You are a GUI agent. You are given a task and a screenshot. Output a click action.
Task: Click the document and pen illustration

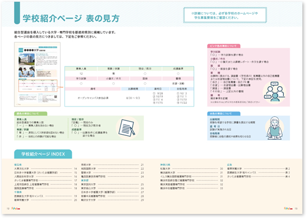127,128
